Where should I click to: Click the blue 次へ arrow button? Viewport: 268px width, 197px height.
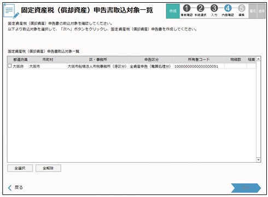click(246, 188)
